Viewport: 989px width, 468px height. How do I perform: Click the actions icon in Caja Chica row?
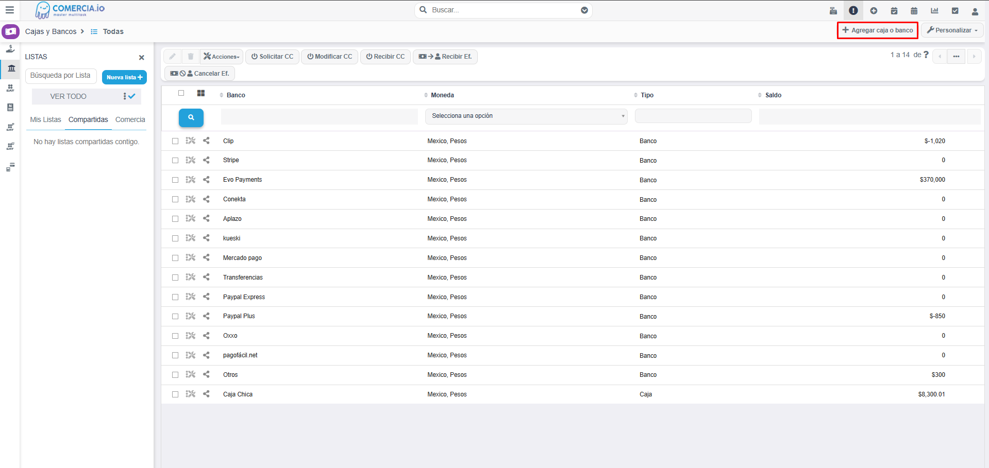tap(191, 394)
